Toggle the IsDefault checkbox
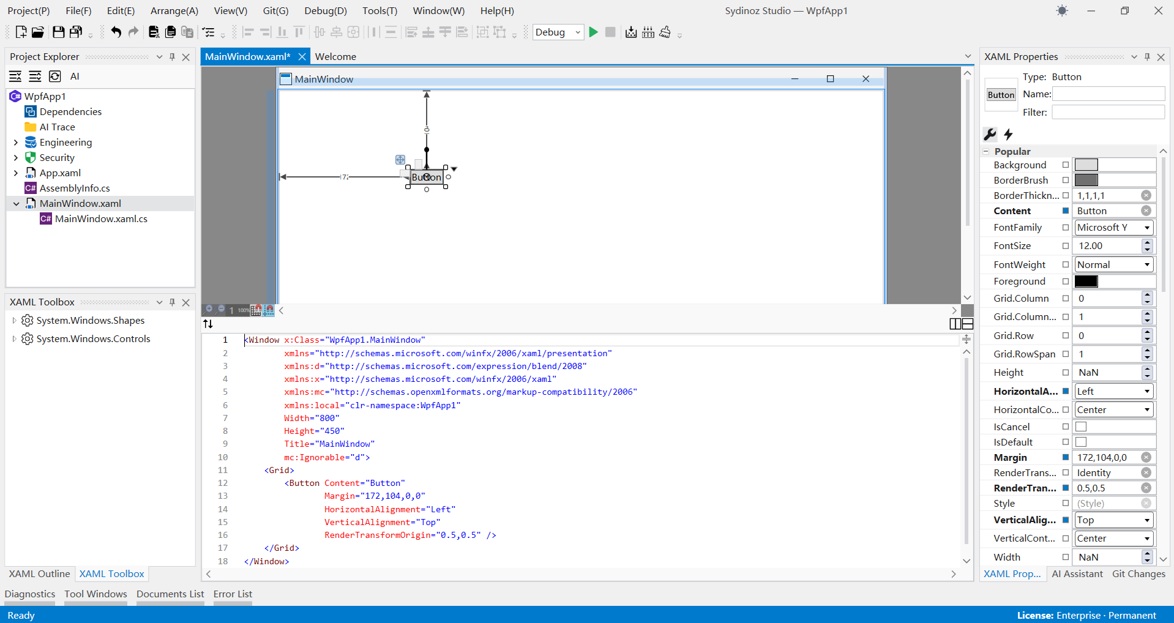This screenshot has width=1174, height=623. pyautogui.click(x=1081, y=442)
